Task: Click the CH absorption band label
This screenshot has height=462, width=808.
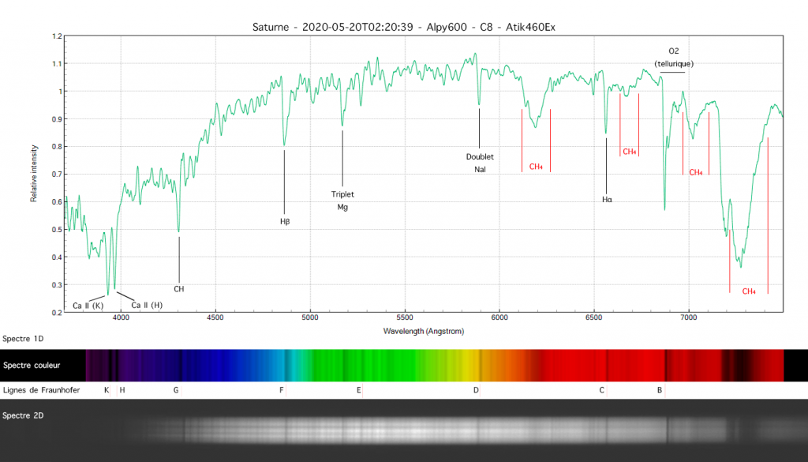Action: pos(179,288)
